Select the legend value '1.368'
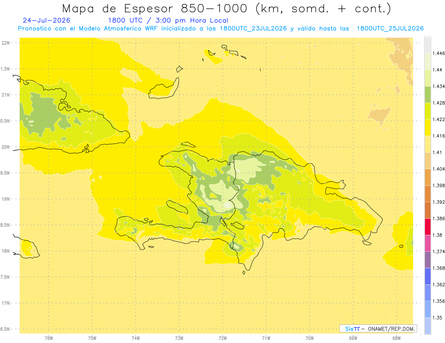 coord(439,268)
